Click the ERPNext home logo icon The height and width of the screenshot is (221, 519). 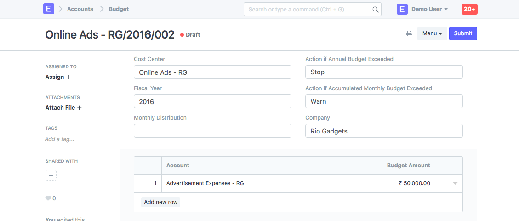[48, 9]
